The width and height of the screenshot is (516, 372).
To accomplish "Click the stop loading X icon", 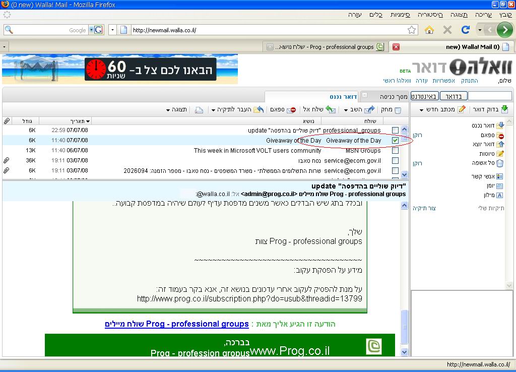I will pyautogui.click(x=447, y=30).
